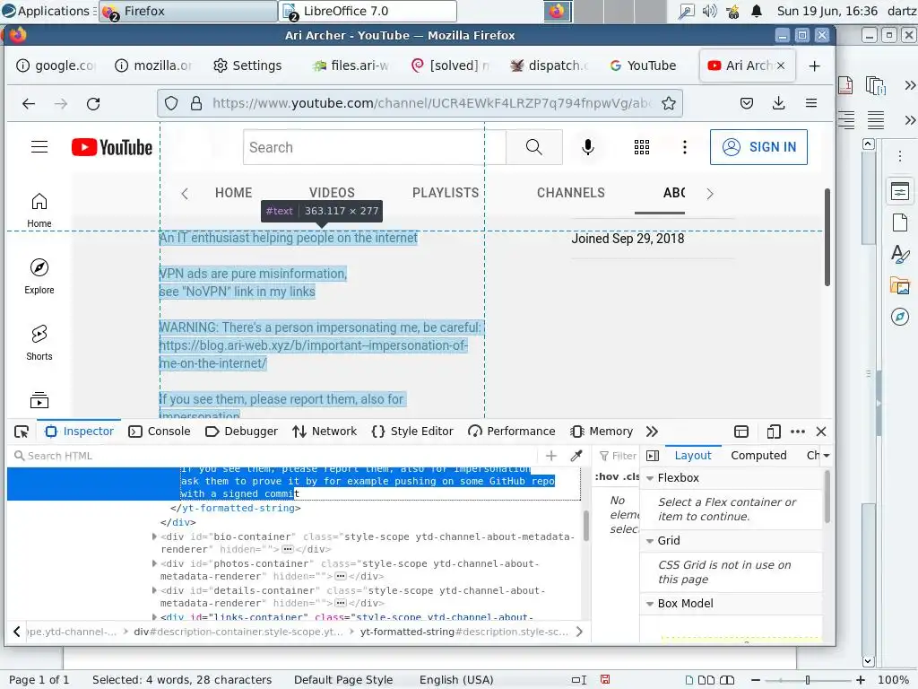Open a new Firefox tab

(814, 65)
